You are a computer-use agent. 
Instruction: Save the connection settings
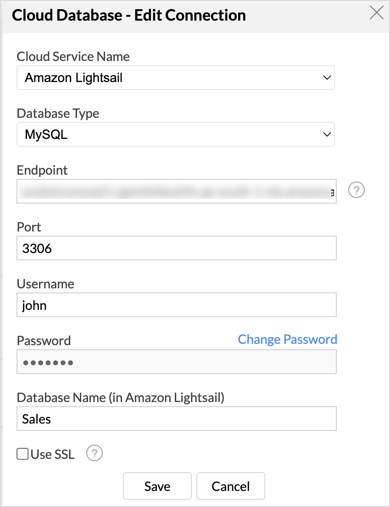coord(157,486)
